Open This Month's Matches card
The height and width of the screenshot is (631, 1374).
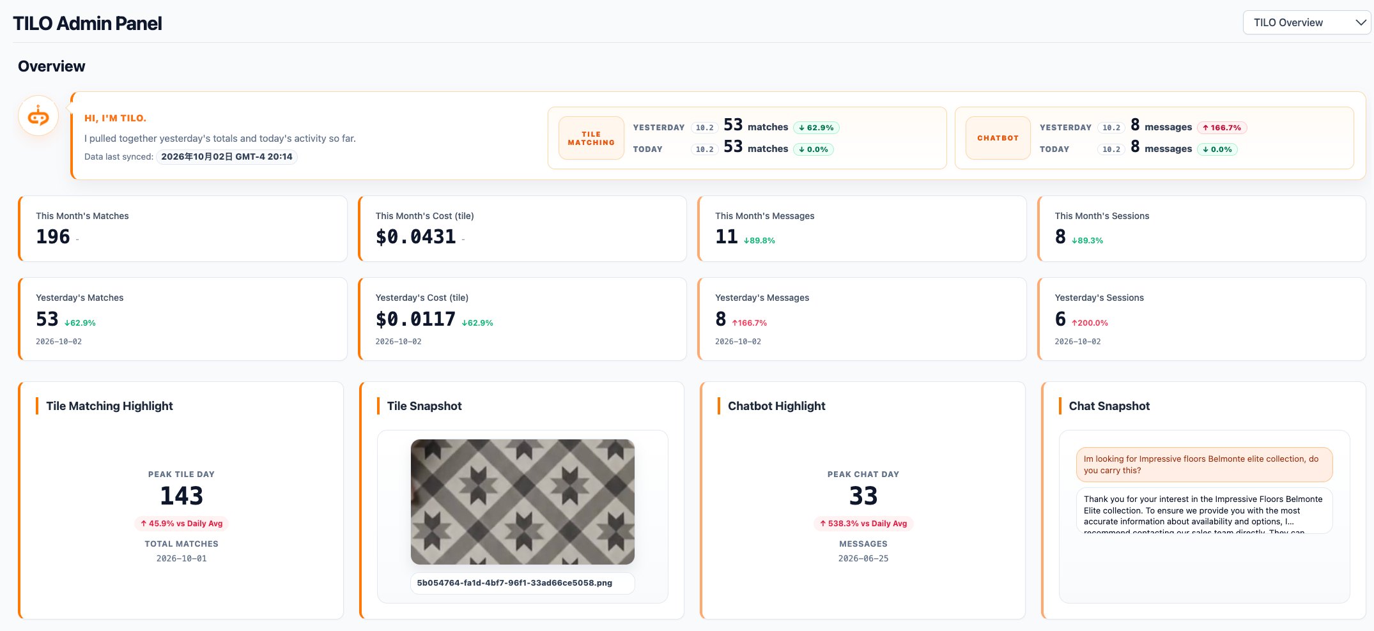pyautogui.click(x=183, y=229)
